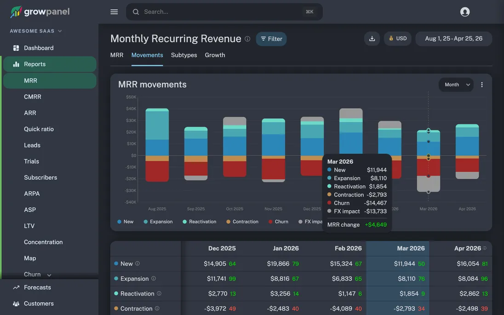Toggle the FX impact series in the legend
Viewport: 504px width, 315px height.
click(x=310, y=222)
